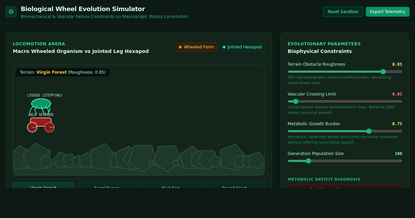Screen dimensions: 415x218
Task: Select the Sand Dunes terrain tab
Action: click(107, 185)
